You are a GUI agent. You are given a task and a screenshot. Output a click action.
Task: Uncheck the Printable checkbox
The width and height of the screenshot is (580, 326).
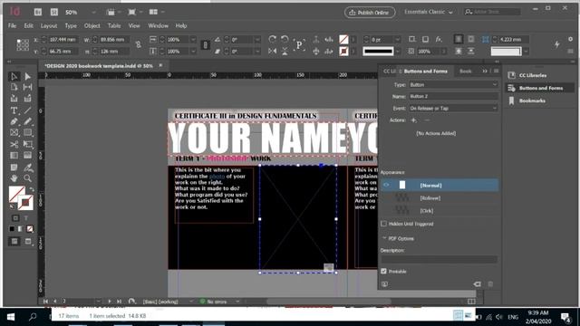383,272
